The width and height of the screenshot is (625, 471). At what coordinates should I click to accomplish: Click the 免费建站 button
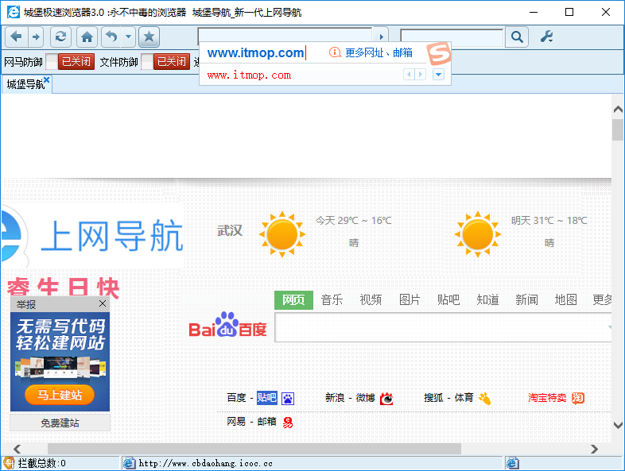click(x=60, y=423)
